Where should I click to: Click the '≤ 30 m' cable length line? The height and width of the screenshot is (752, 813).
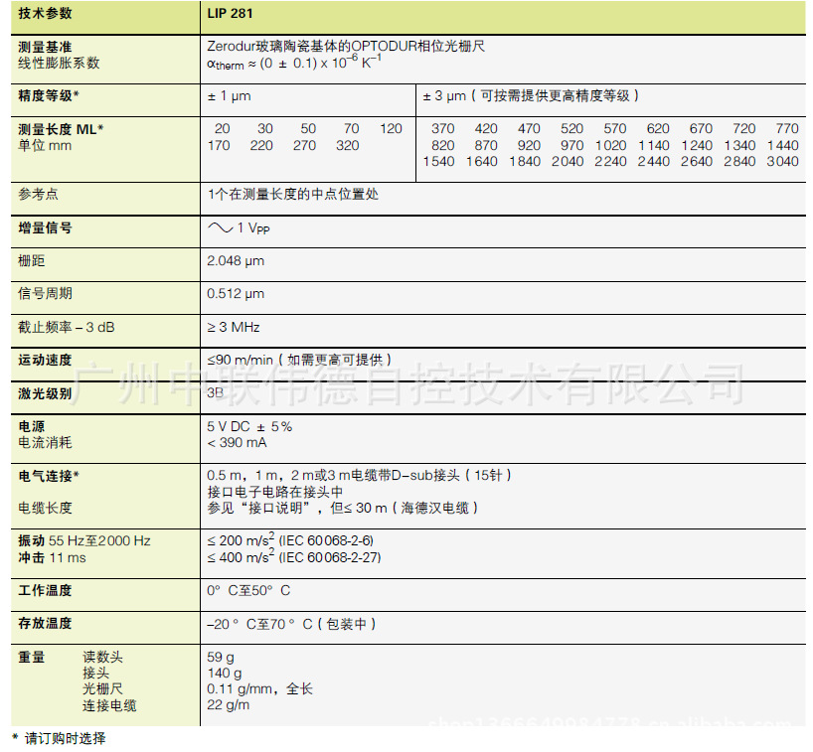pos(343,508)
